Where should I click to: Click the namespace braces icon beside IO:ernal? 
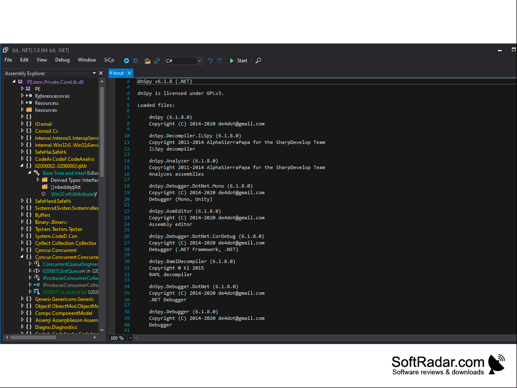pyautogui.click(x=29, y=124)
